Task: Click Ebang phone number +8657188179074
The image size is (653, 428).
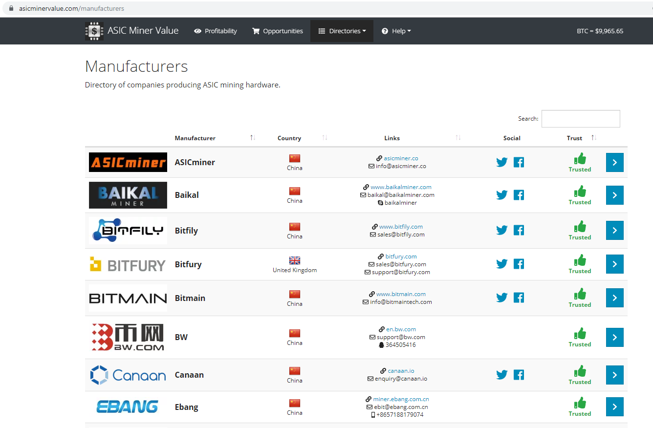Action: point(400,415)
